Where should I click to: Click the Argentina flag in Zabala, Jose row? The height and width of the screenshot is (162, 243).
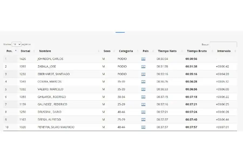[x=143, y=66]
